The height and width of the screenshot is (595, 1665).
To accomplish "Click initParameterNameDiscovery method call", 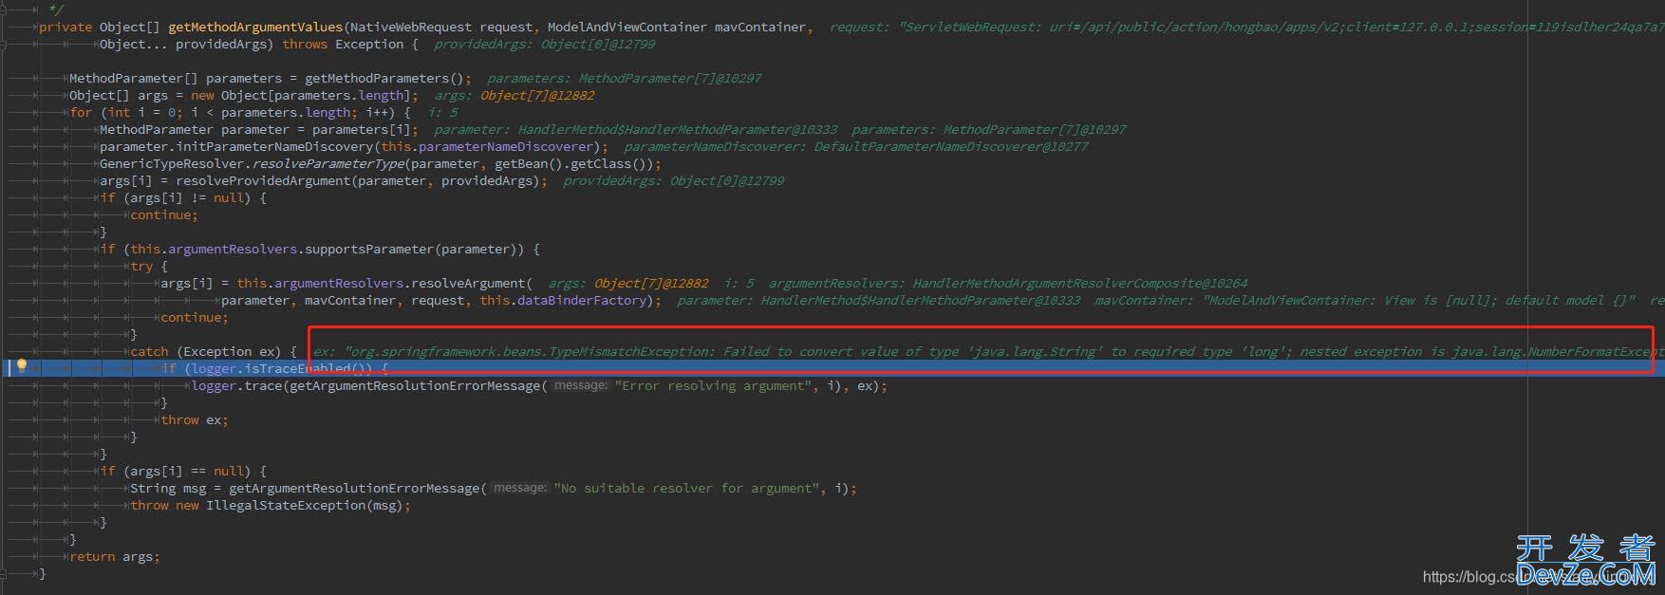I will tap(274, 147).
